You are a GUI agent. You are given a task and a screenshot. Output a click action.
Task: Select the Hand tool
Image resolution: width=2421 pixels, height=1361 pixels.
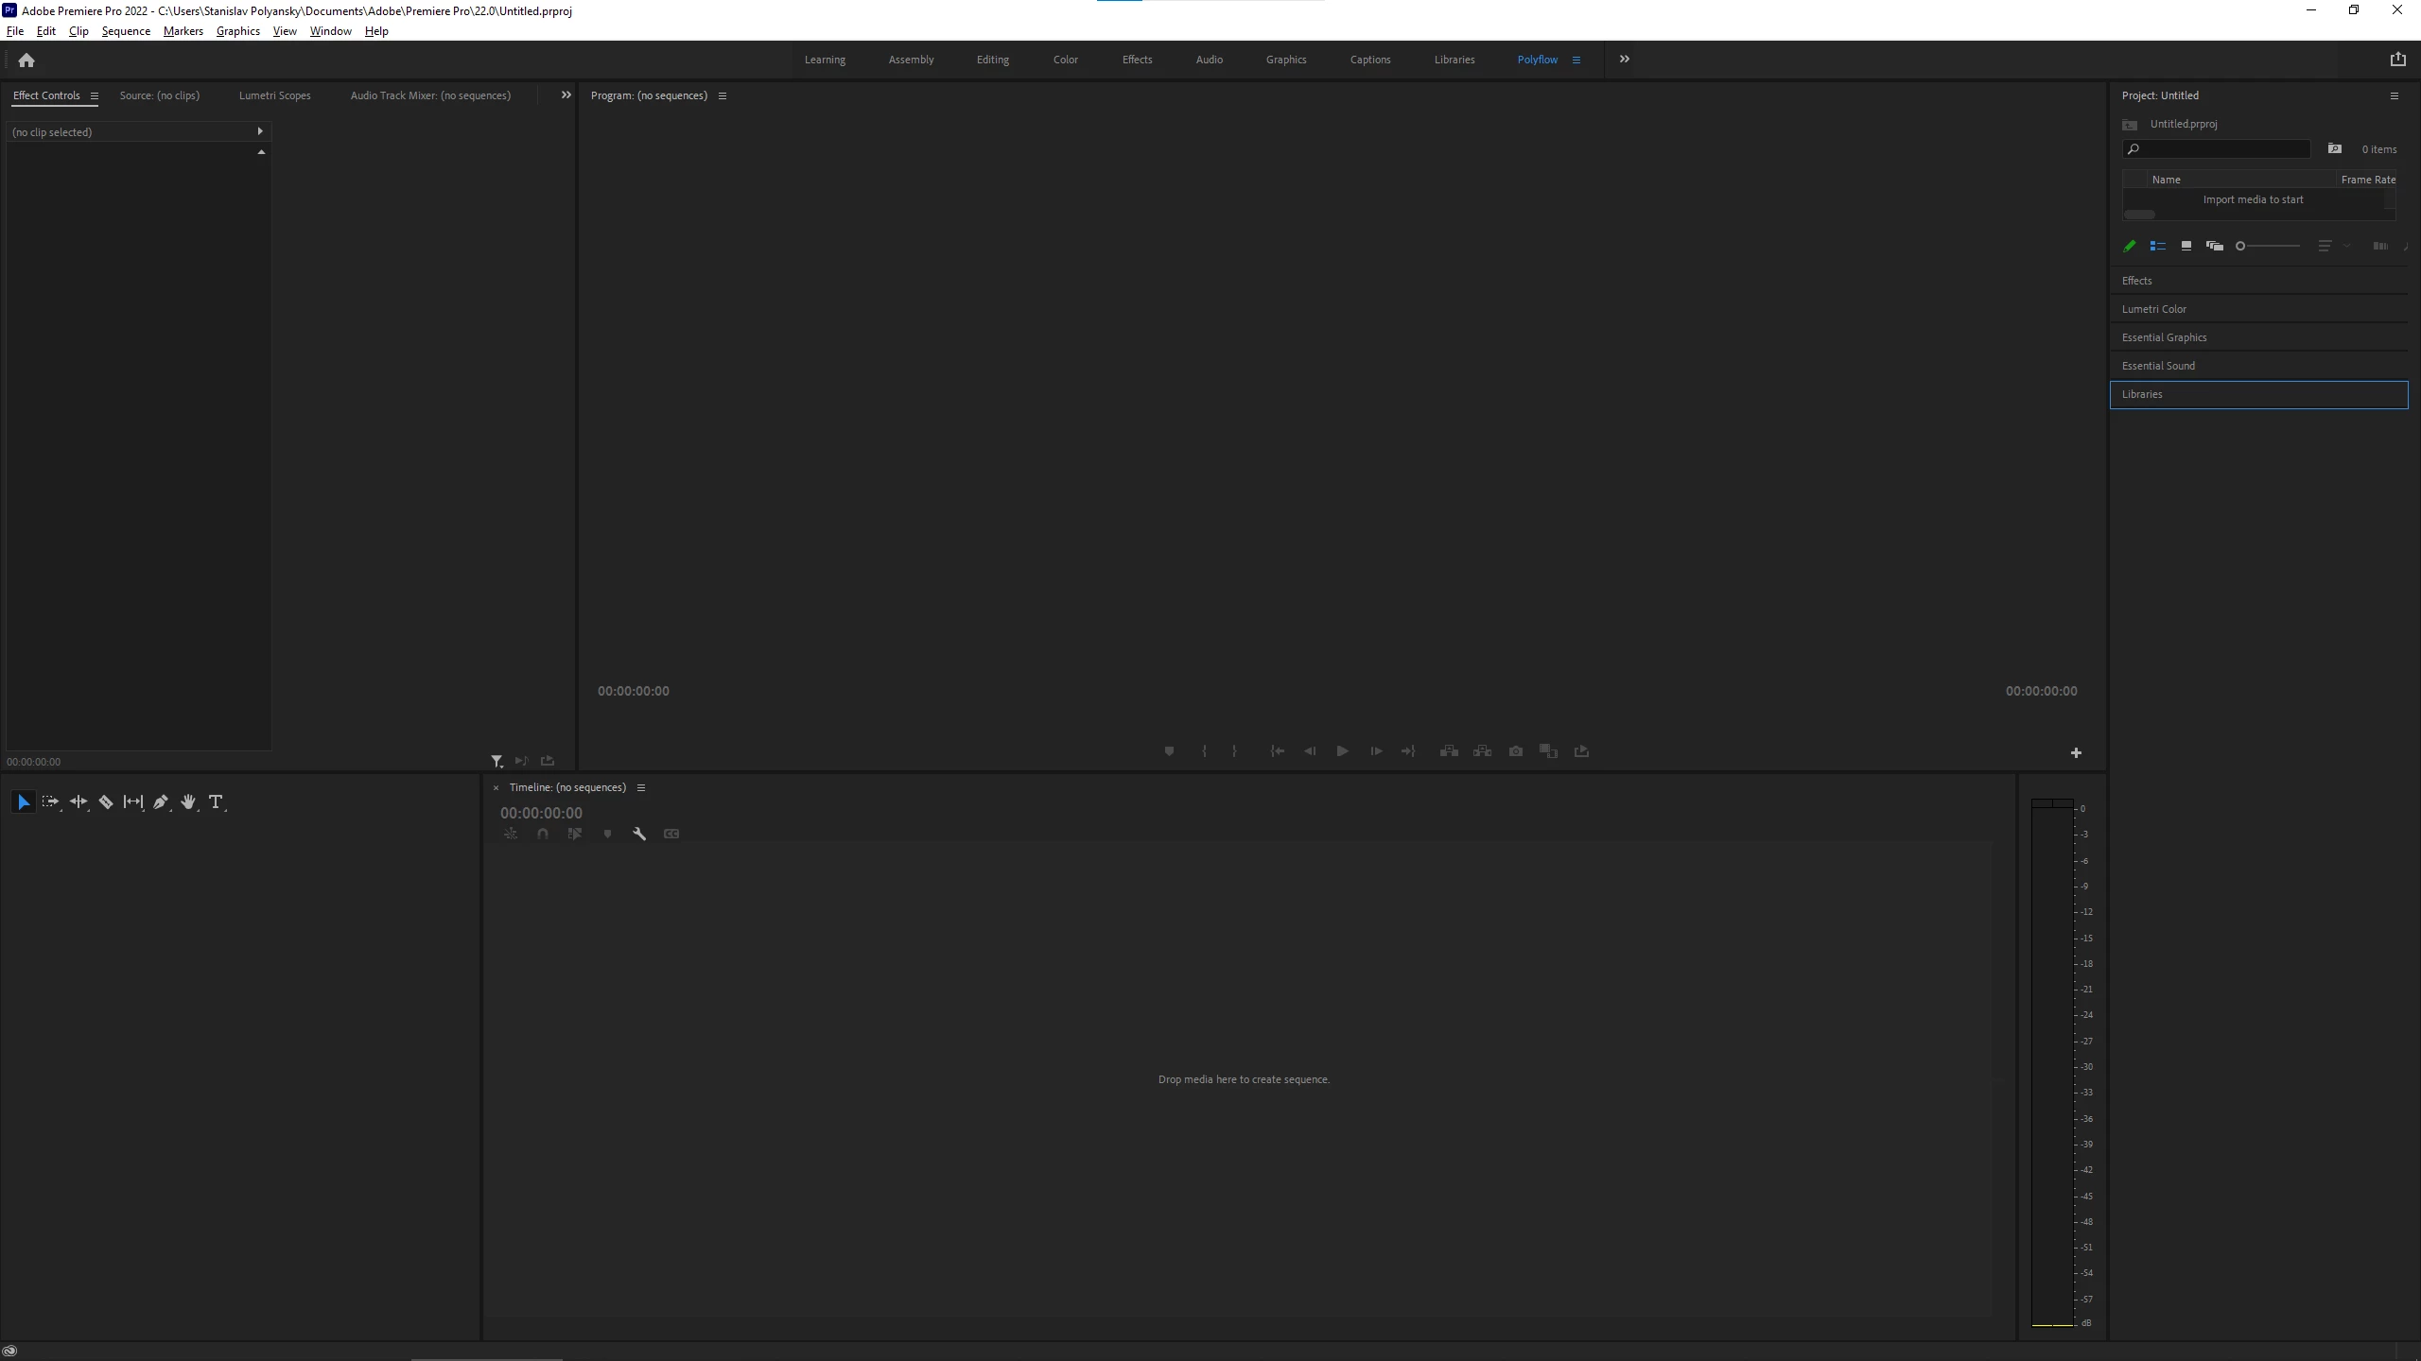coord(188,802)
